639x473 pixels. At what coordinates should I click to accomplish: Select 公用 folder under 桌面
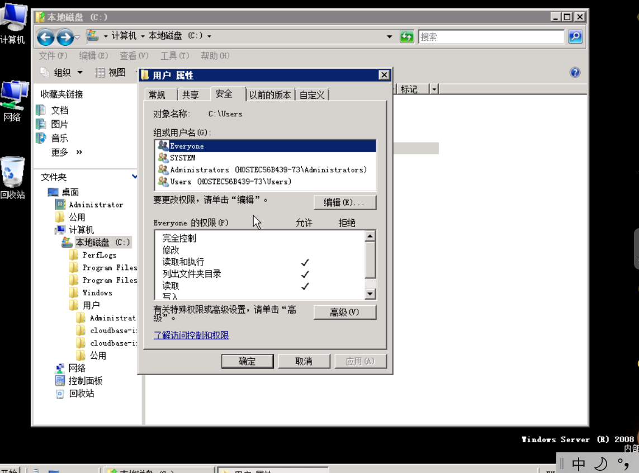point(77,217)
